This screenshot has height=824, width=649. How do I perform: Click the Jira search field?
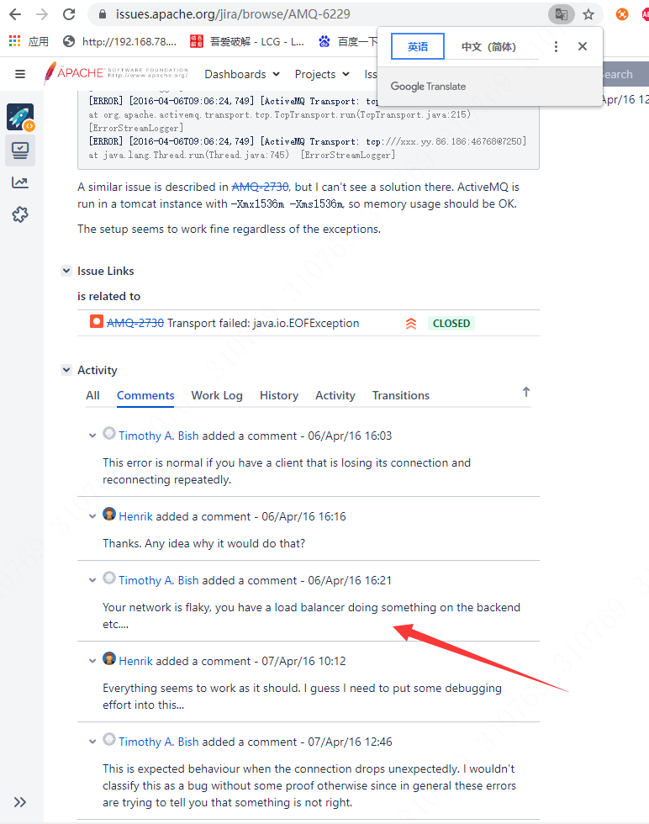point(625,74)
